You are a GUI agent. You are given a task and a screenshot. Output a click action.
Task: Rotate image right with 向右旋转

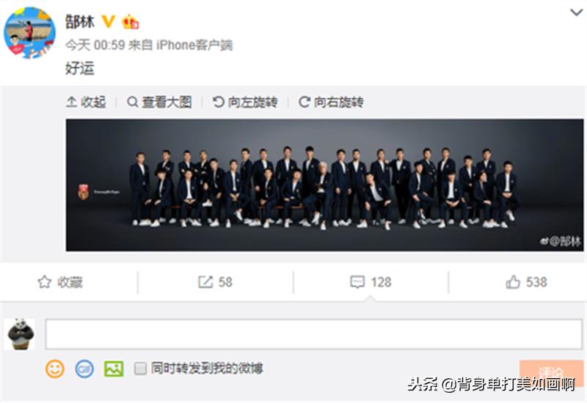pyautogui.click(x=331, y=102)
